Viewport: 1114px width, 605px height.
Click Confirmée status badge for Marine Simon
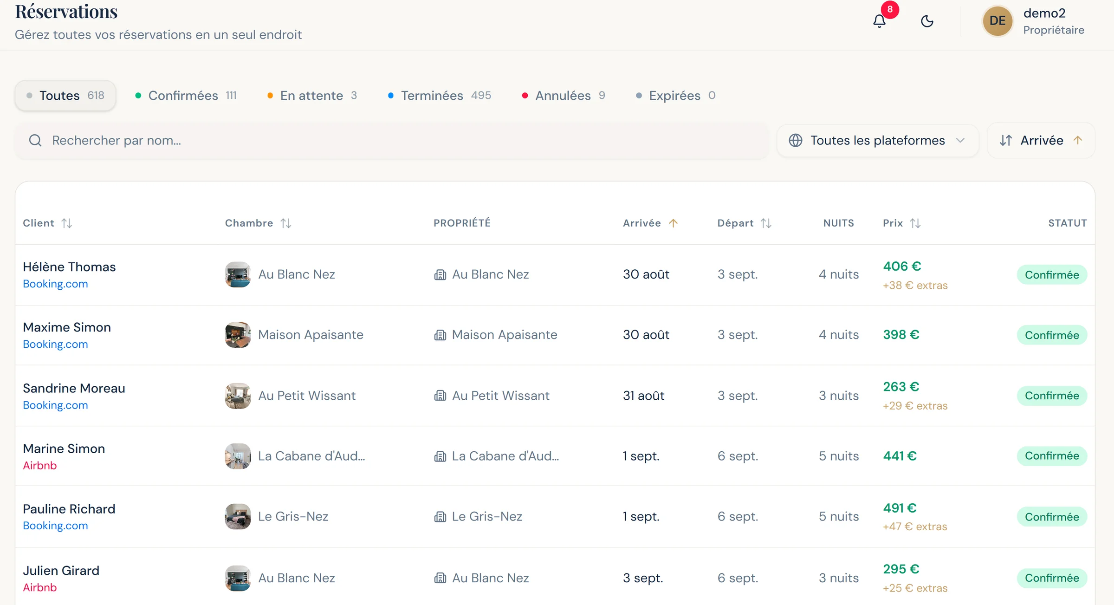(1052, 456)
